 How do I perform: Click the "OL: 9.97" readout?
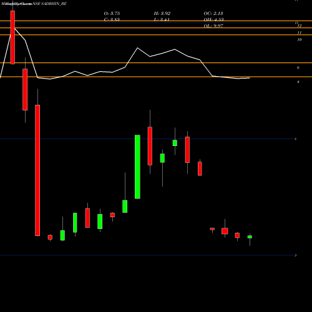point(213,26)
